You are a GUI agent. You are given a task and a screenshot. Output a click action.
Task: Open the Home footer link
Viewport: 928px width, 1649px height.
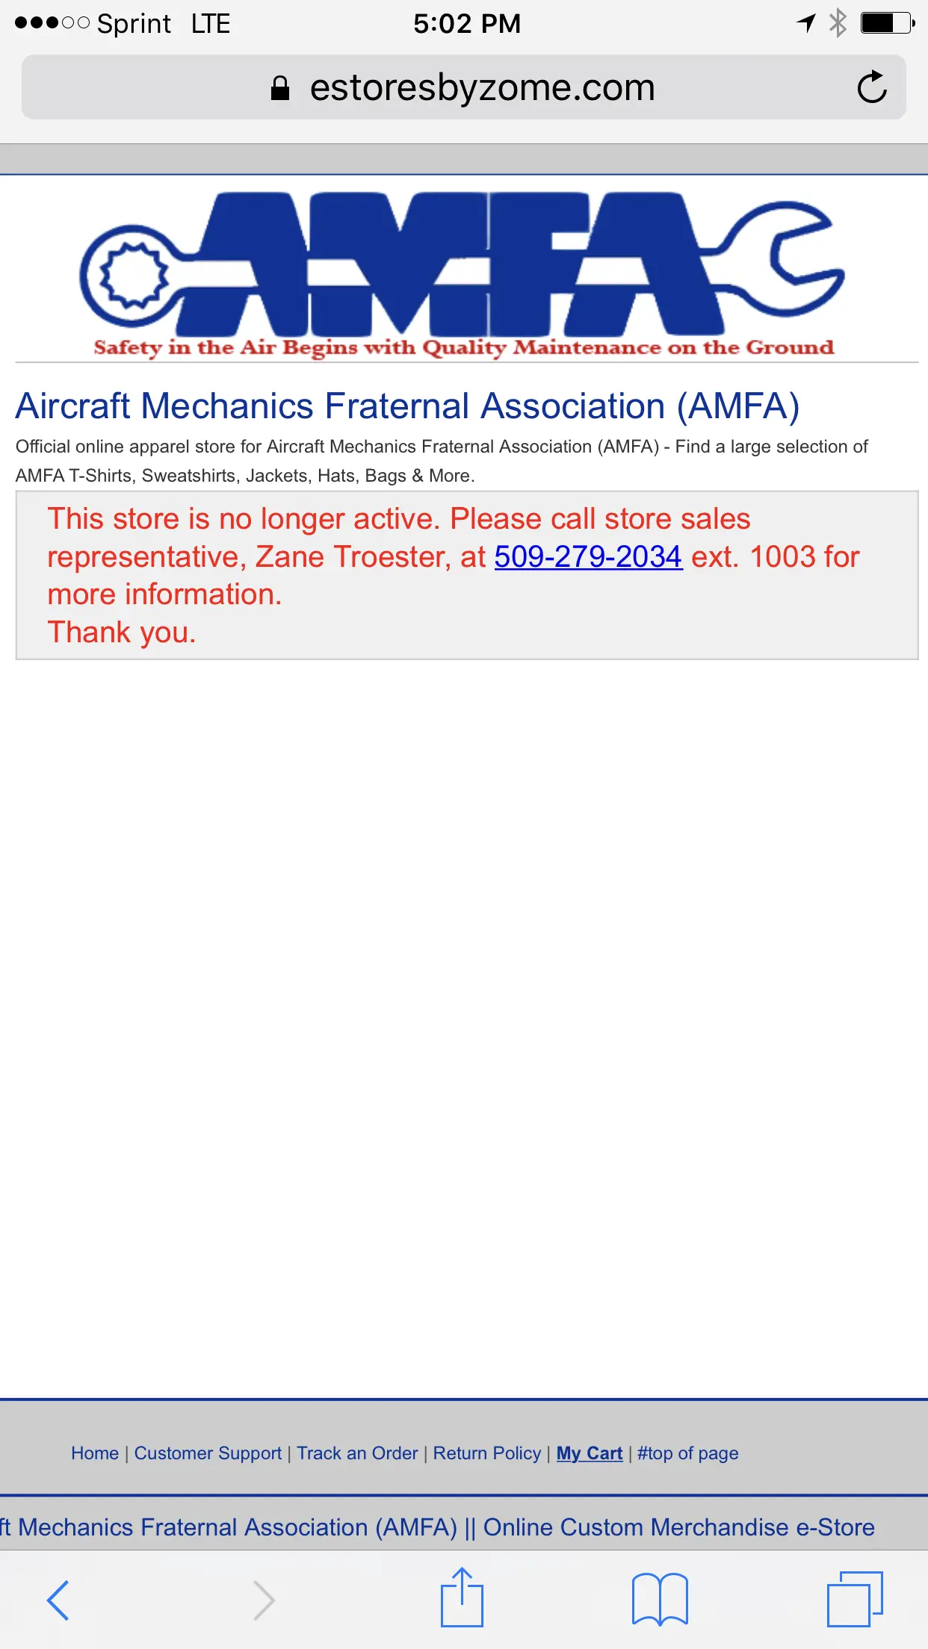[x=95, y=1453]
